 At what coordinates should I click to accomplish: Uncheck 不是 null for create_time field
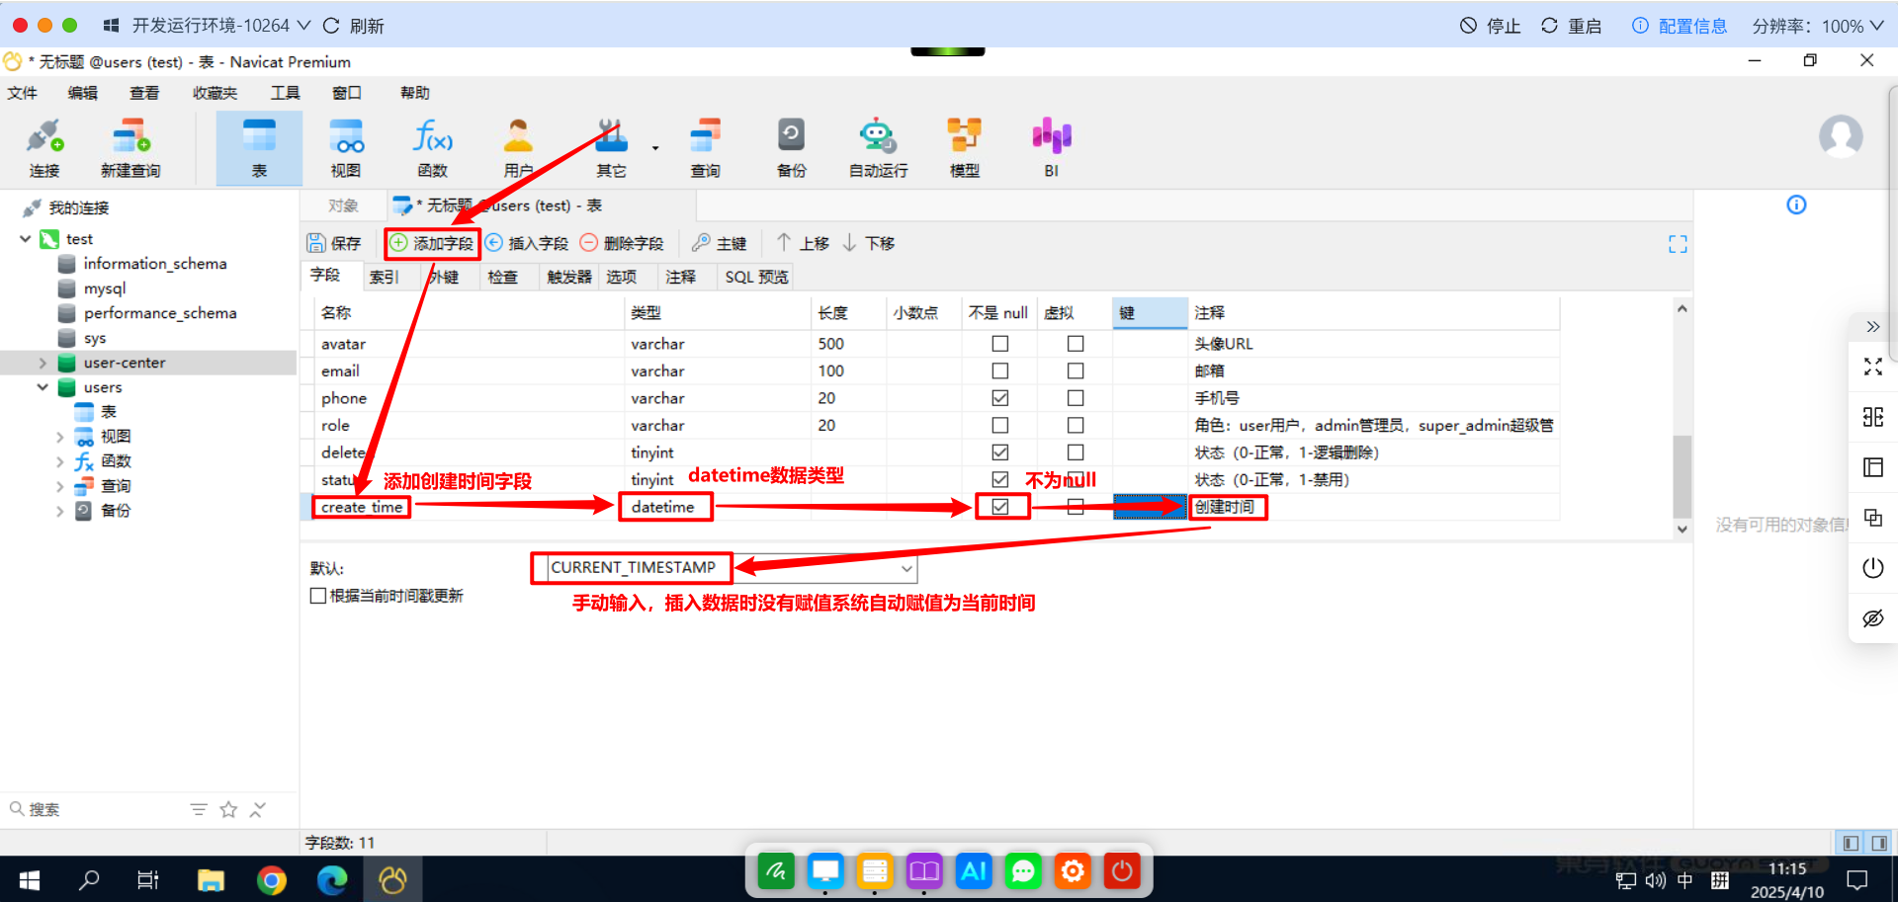pos(1000,507)
